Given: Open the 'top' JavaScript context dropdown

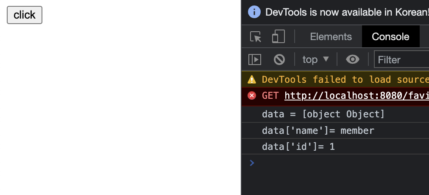Looking at the screenshot, I should (315, 60).
